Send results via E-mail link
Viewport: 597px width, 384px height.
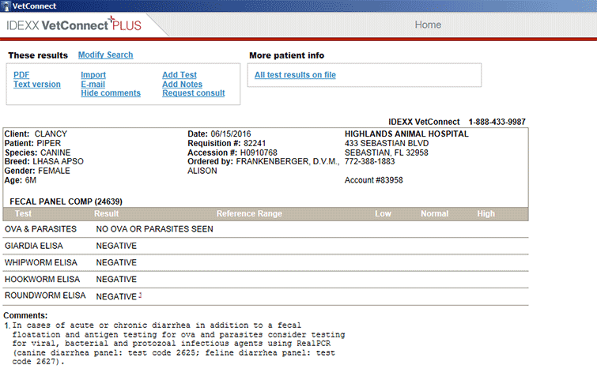[x=93, y=84]
